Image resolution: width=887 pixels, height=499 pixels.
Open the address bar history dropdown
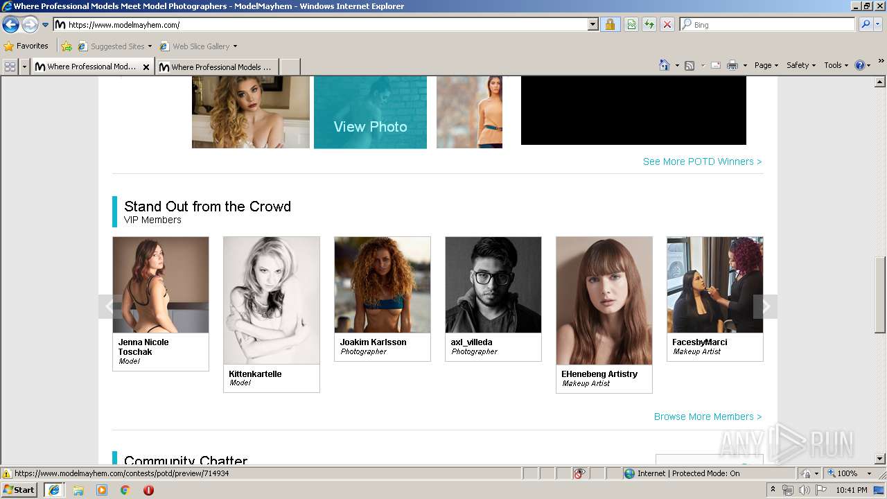point(592,24)
